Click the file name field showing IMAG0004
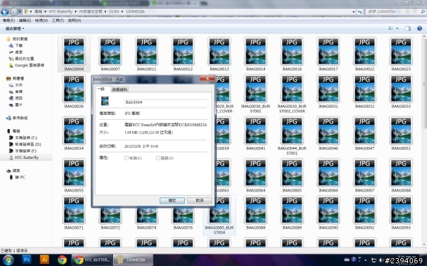The width and height of the screenshot is (427, 266). tap(166, 102)
